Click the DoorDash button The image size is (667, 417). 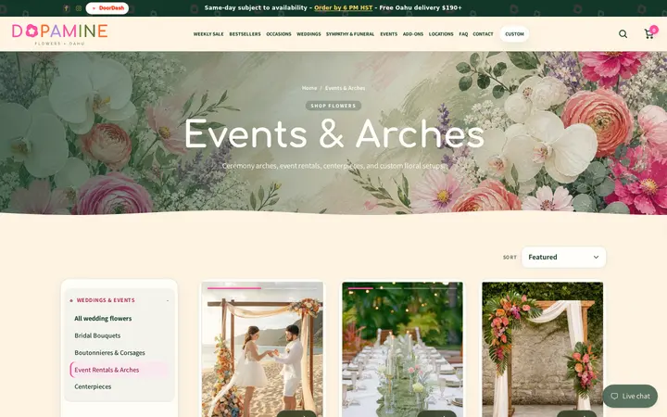pos(107,8)
